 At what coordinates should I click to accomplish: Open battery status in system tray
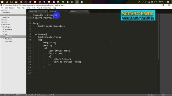[152, 2]
